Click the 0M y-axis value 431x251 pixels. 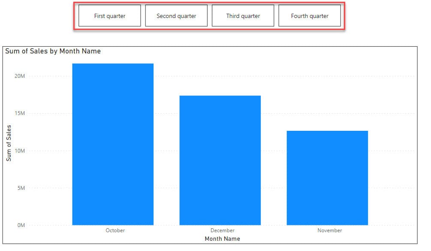click(x=21, y=225)
